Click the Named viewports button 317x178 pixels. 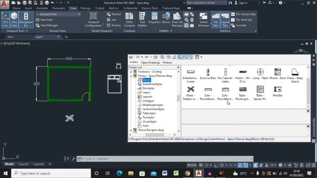pos(113,14)
